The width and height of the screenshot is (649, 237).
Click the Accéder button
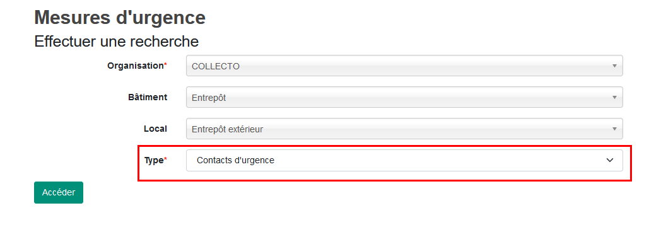59,192
